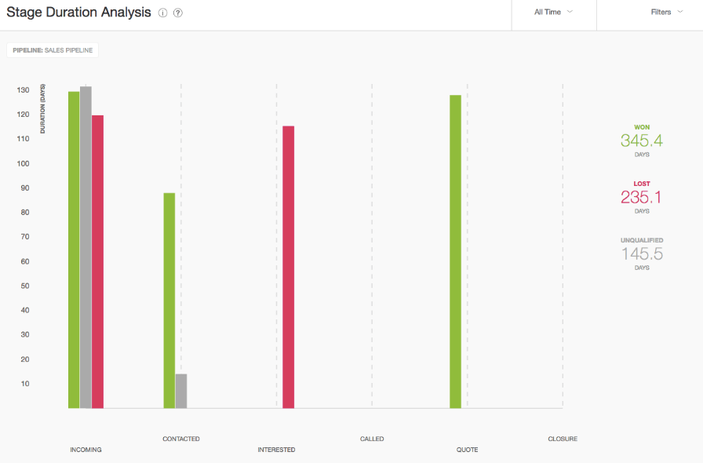Toggle the LOST legend series

(x=641, y=183)
